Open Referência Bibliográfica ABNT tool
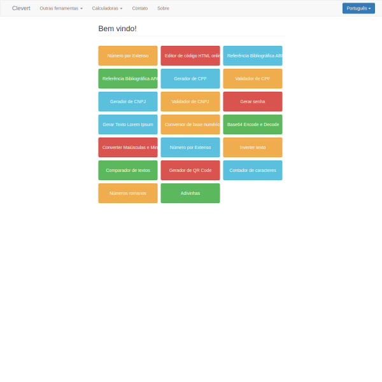 point(253,56)
